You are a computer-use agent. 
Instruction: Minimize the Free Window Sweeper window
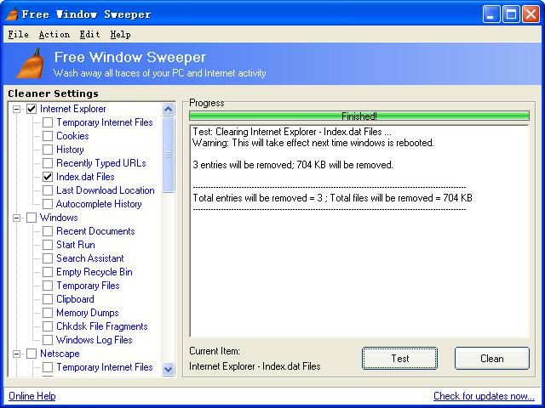pos(491,14)
